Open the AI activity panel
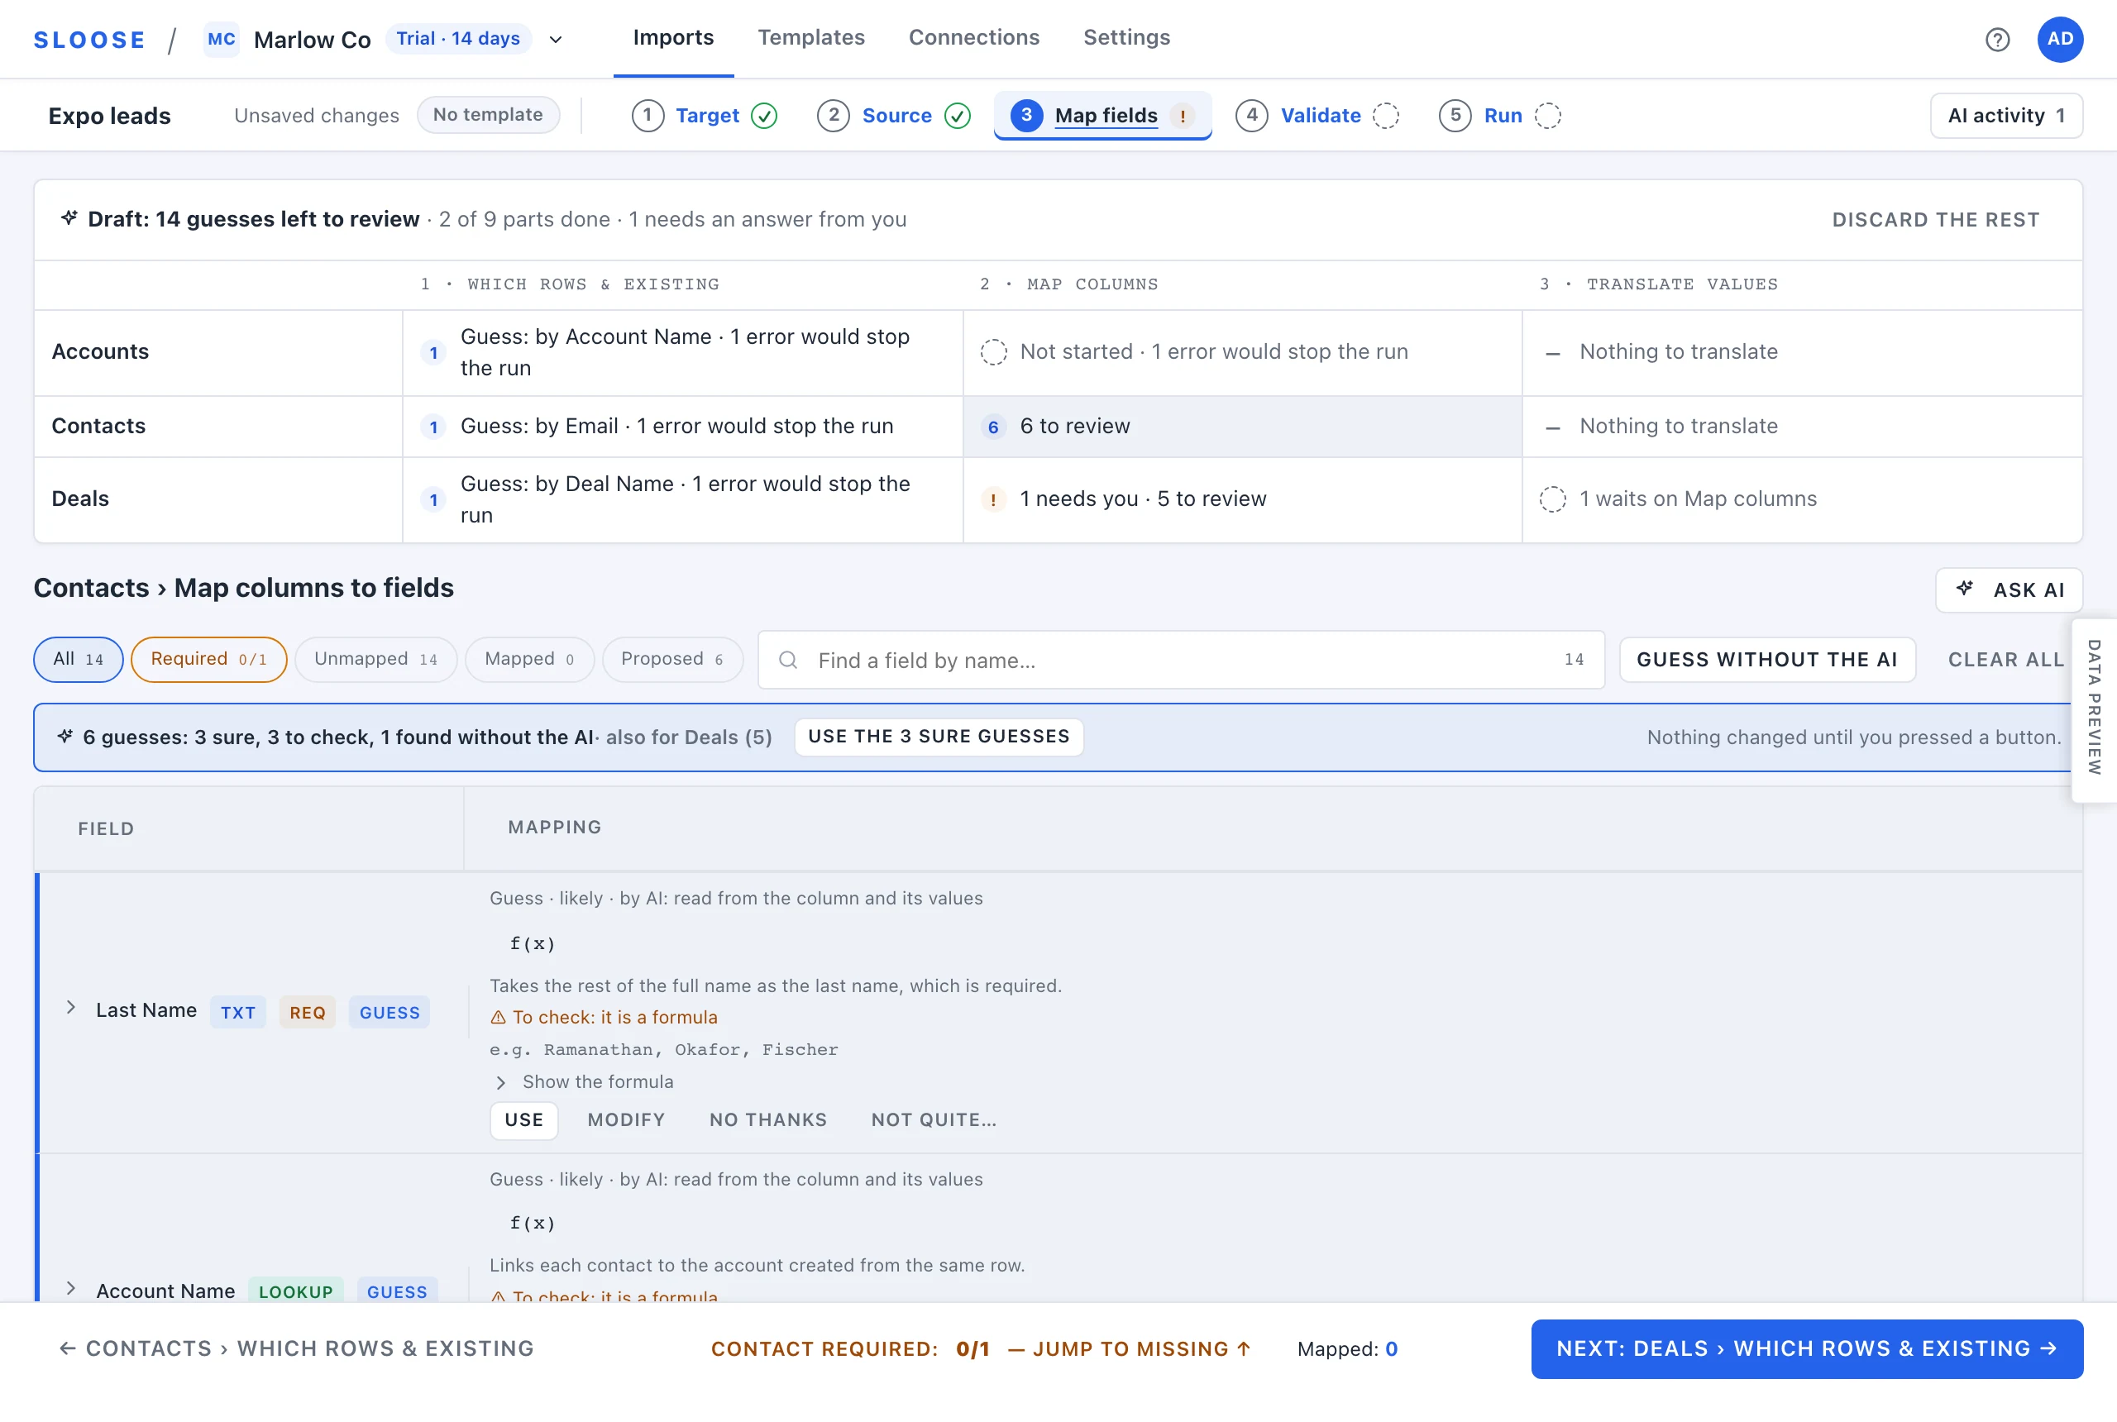The image size is (2117, 1422). 2005,116
